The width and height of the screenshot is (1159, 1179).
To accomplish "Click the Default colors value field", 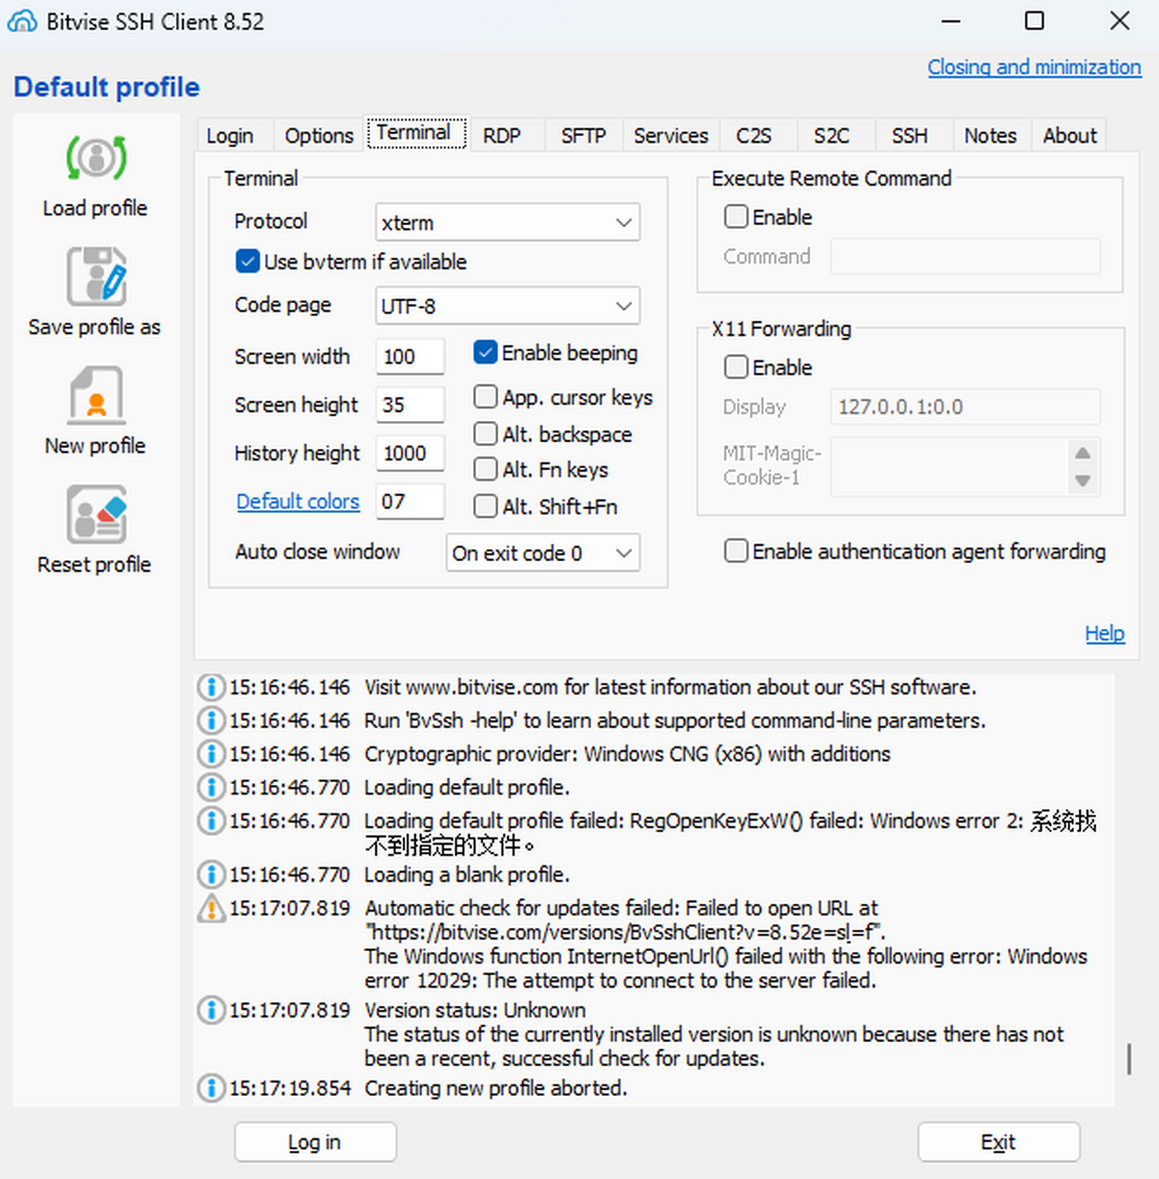I will coord(410,501).
